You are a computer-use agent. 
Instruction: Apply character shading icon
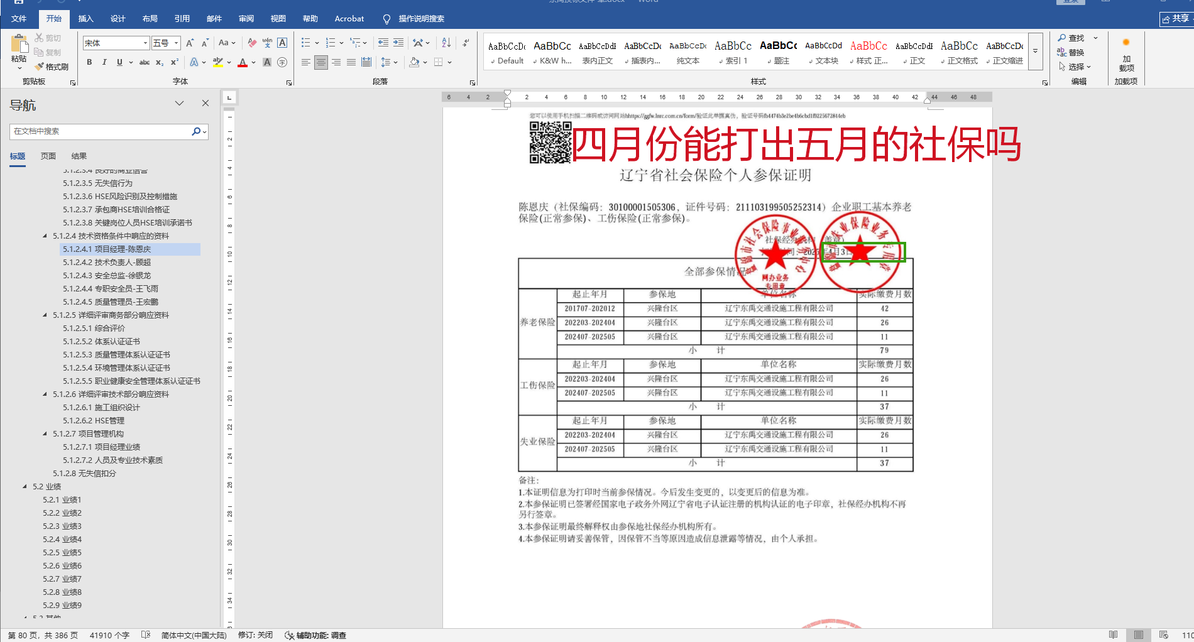267,62
